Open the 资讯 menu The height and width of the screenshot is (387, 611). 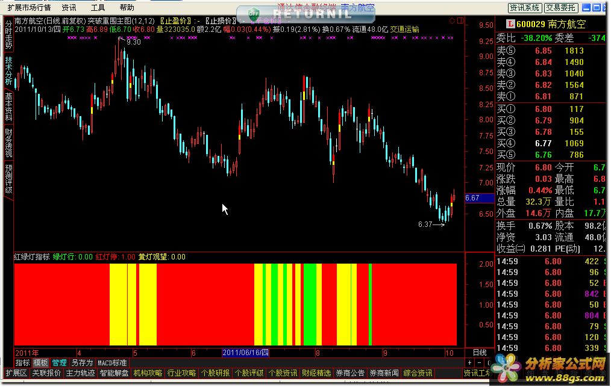69,7
